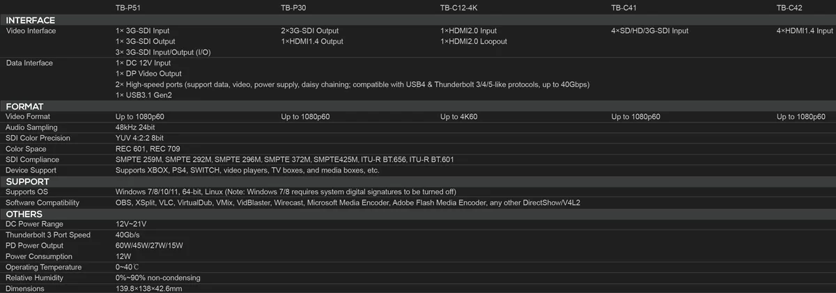The height and width of the screenshot is (293, 836).
Task: Click the "4×HDMI1.4 Input" cell
Action: [x=805, y=31]
